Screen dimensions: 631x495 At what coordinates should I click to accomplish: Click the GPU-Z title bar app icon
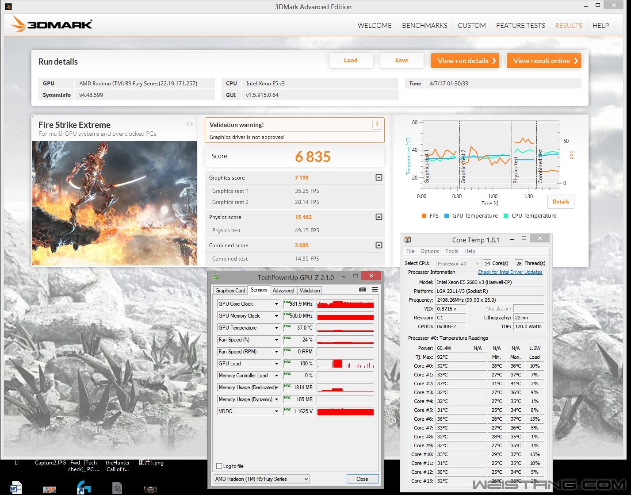pos(216,277)
